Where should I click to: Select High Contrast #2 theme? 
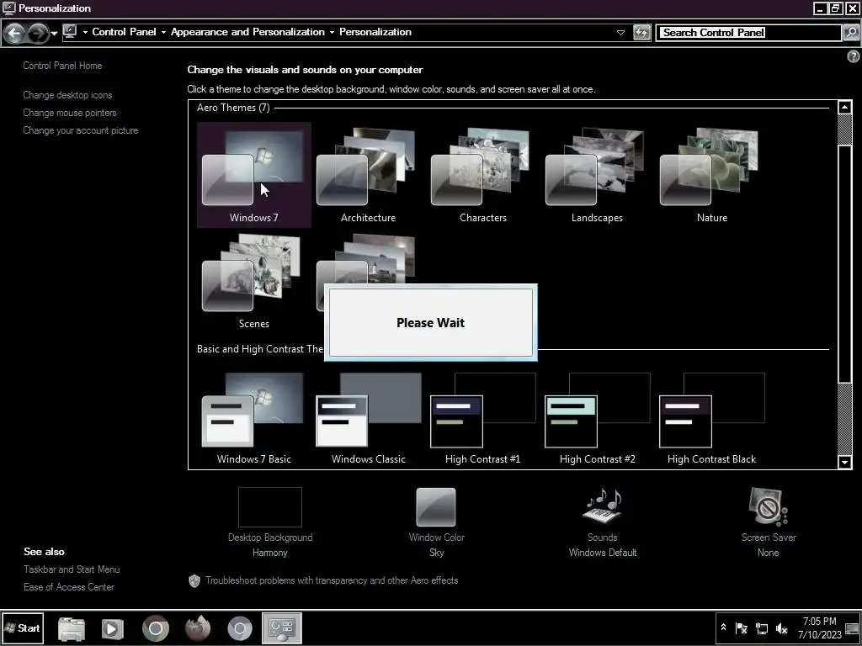point(597,419)
